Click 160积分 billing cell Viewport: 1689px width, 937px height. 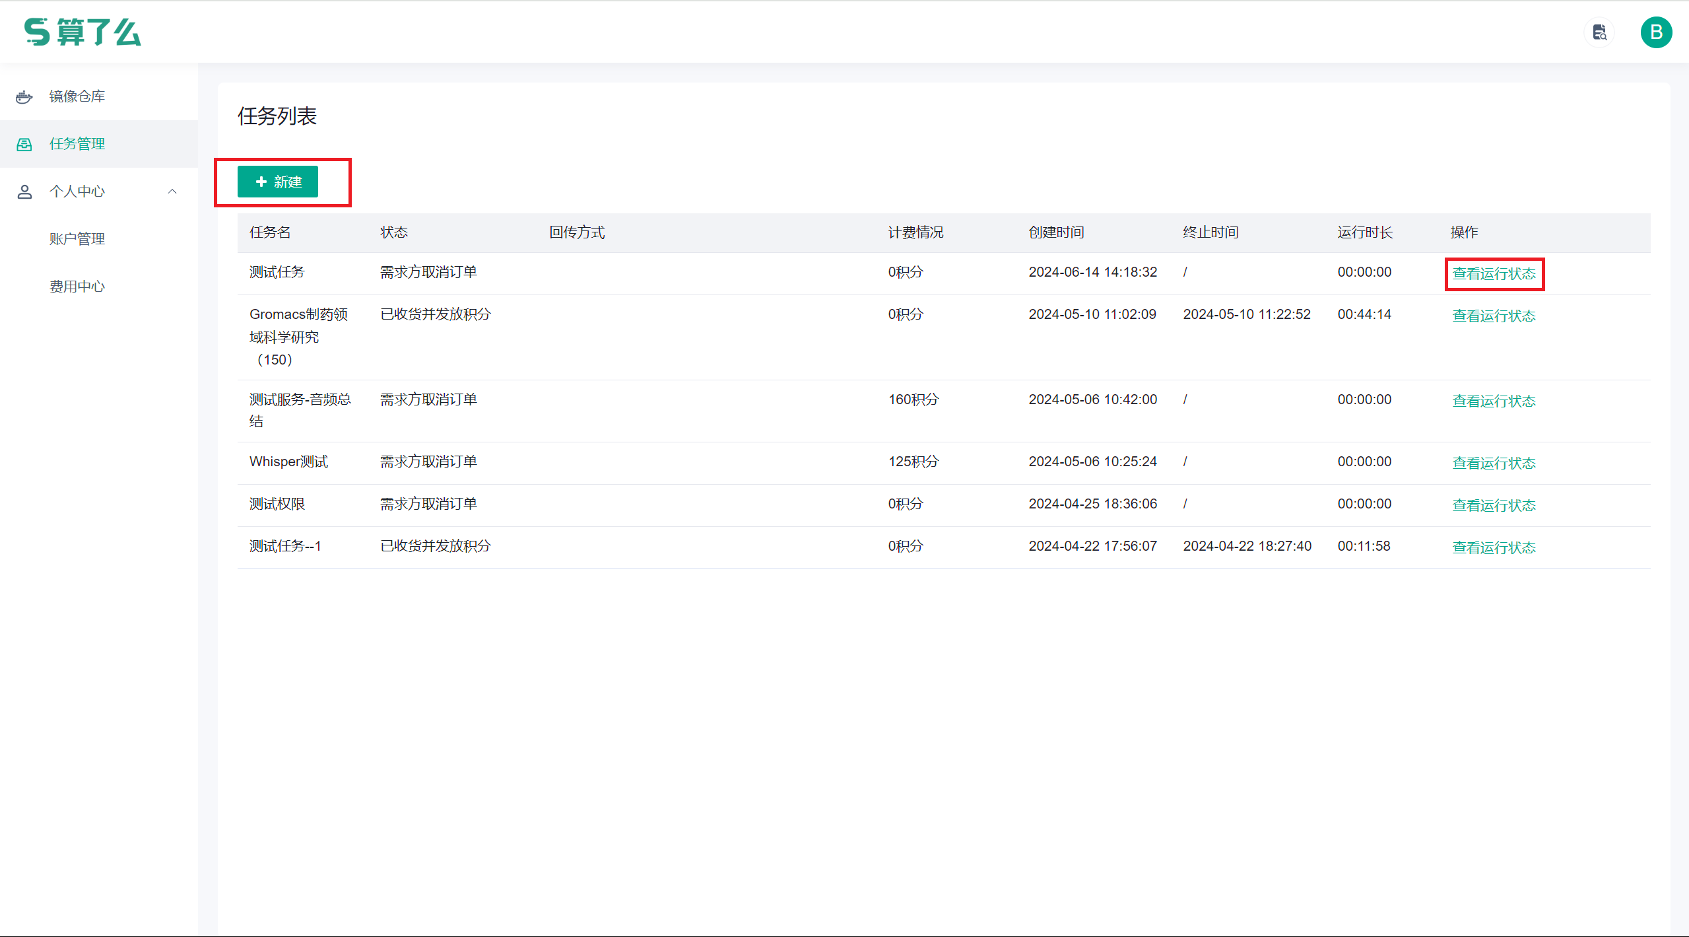(913, 399)
